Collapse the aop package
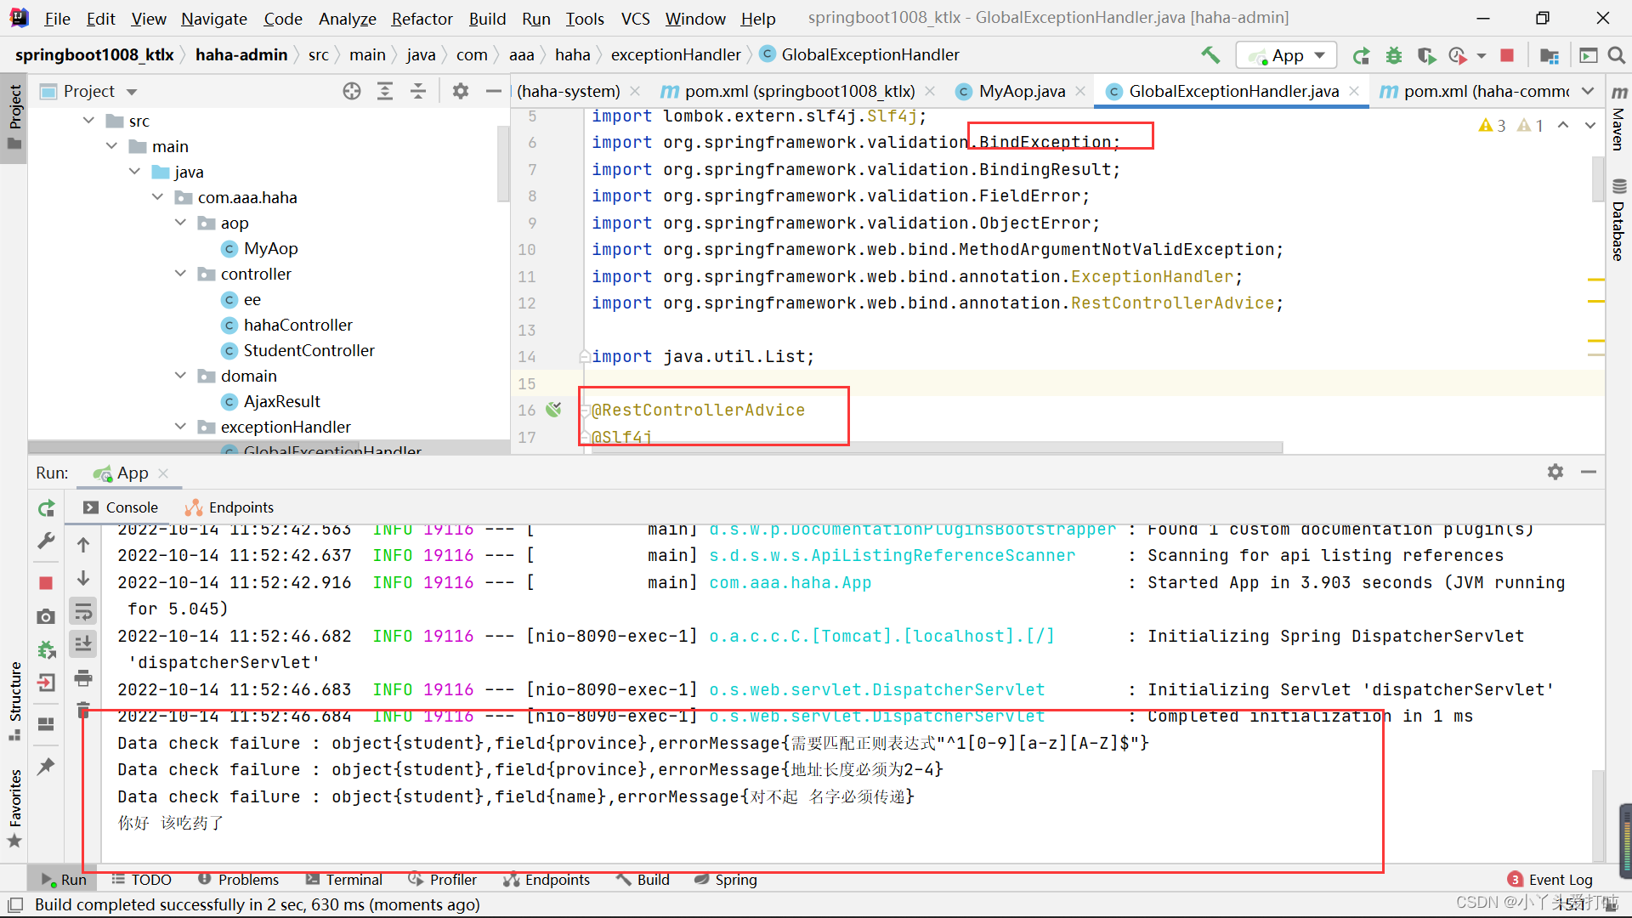 click(181, 223)
